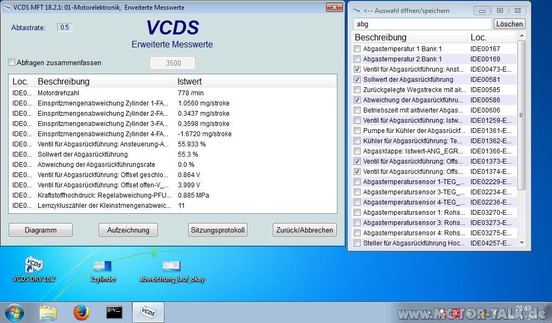The height and width of the screenshot is (323, 552).
Task: Start recording with the Aufzeichnung button
Action: 128,230
